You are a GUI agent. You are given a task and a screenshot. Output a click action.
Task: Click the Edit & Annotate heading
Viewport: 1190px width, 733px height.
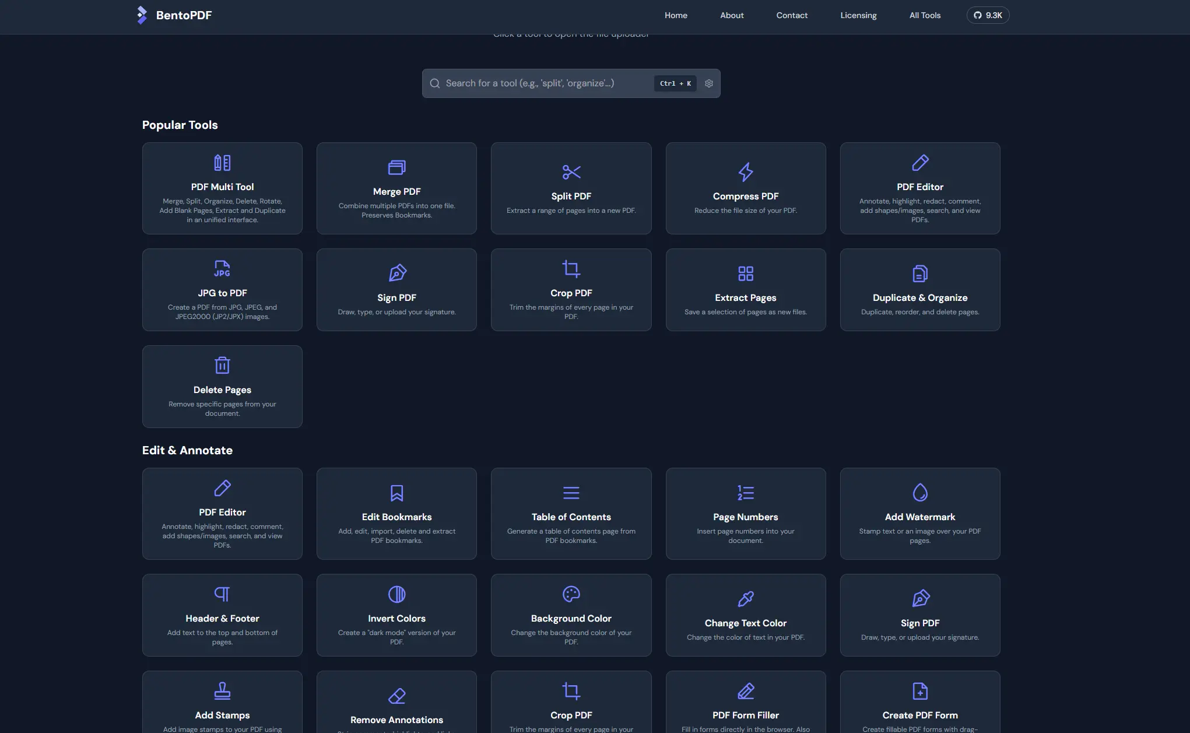187,450
